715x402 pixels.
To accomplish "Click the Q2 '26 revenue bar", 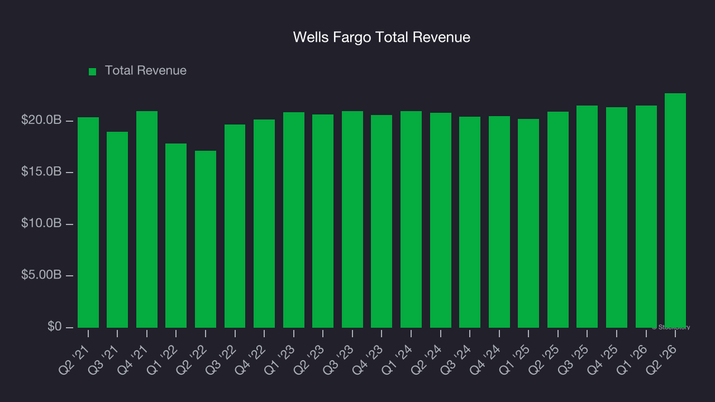I will [675, 210].
